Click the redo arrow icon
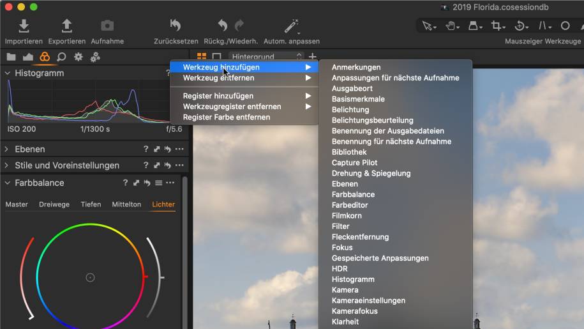 tap(239, 26)
